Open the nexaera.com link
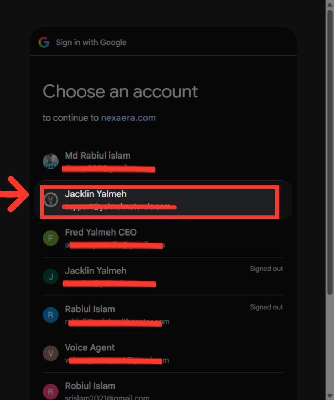 [128, 118]
